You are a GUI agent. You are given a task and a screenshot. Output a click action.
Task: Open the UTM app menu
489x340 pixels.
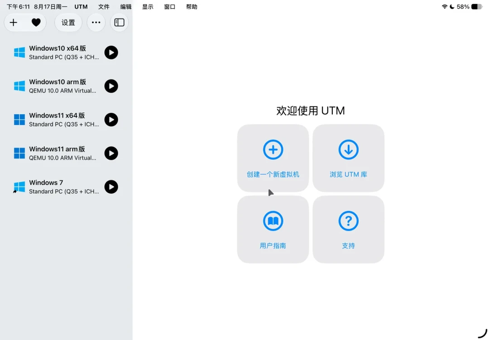tap(81, 7)
